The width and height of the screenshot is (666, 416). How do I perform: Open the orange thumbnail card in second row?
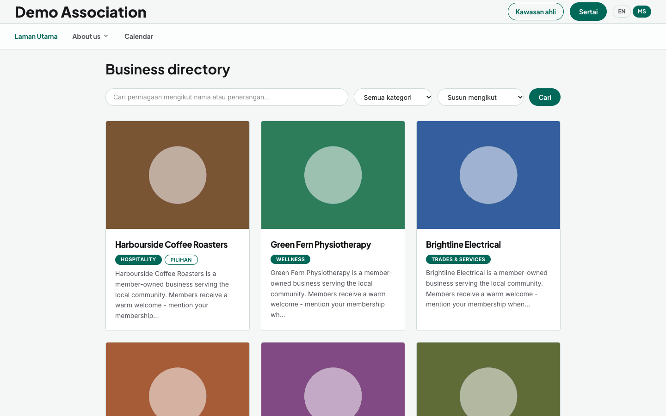[178, 379]
